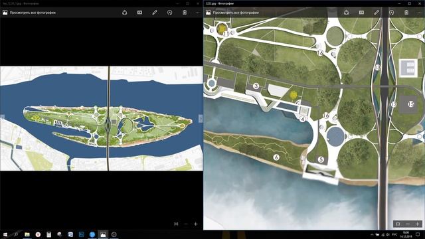
Task: Open Calculator from taskbar
Action: (x=48, y=234)
